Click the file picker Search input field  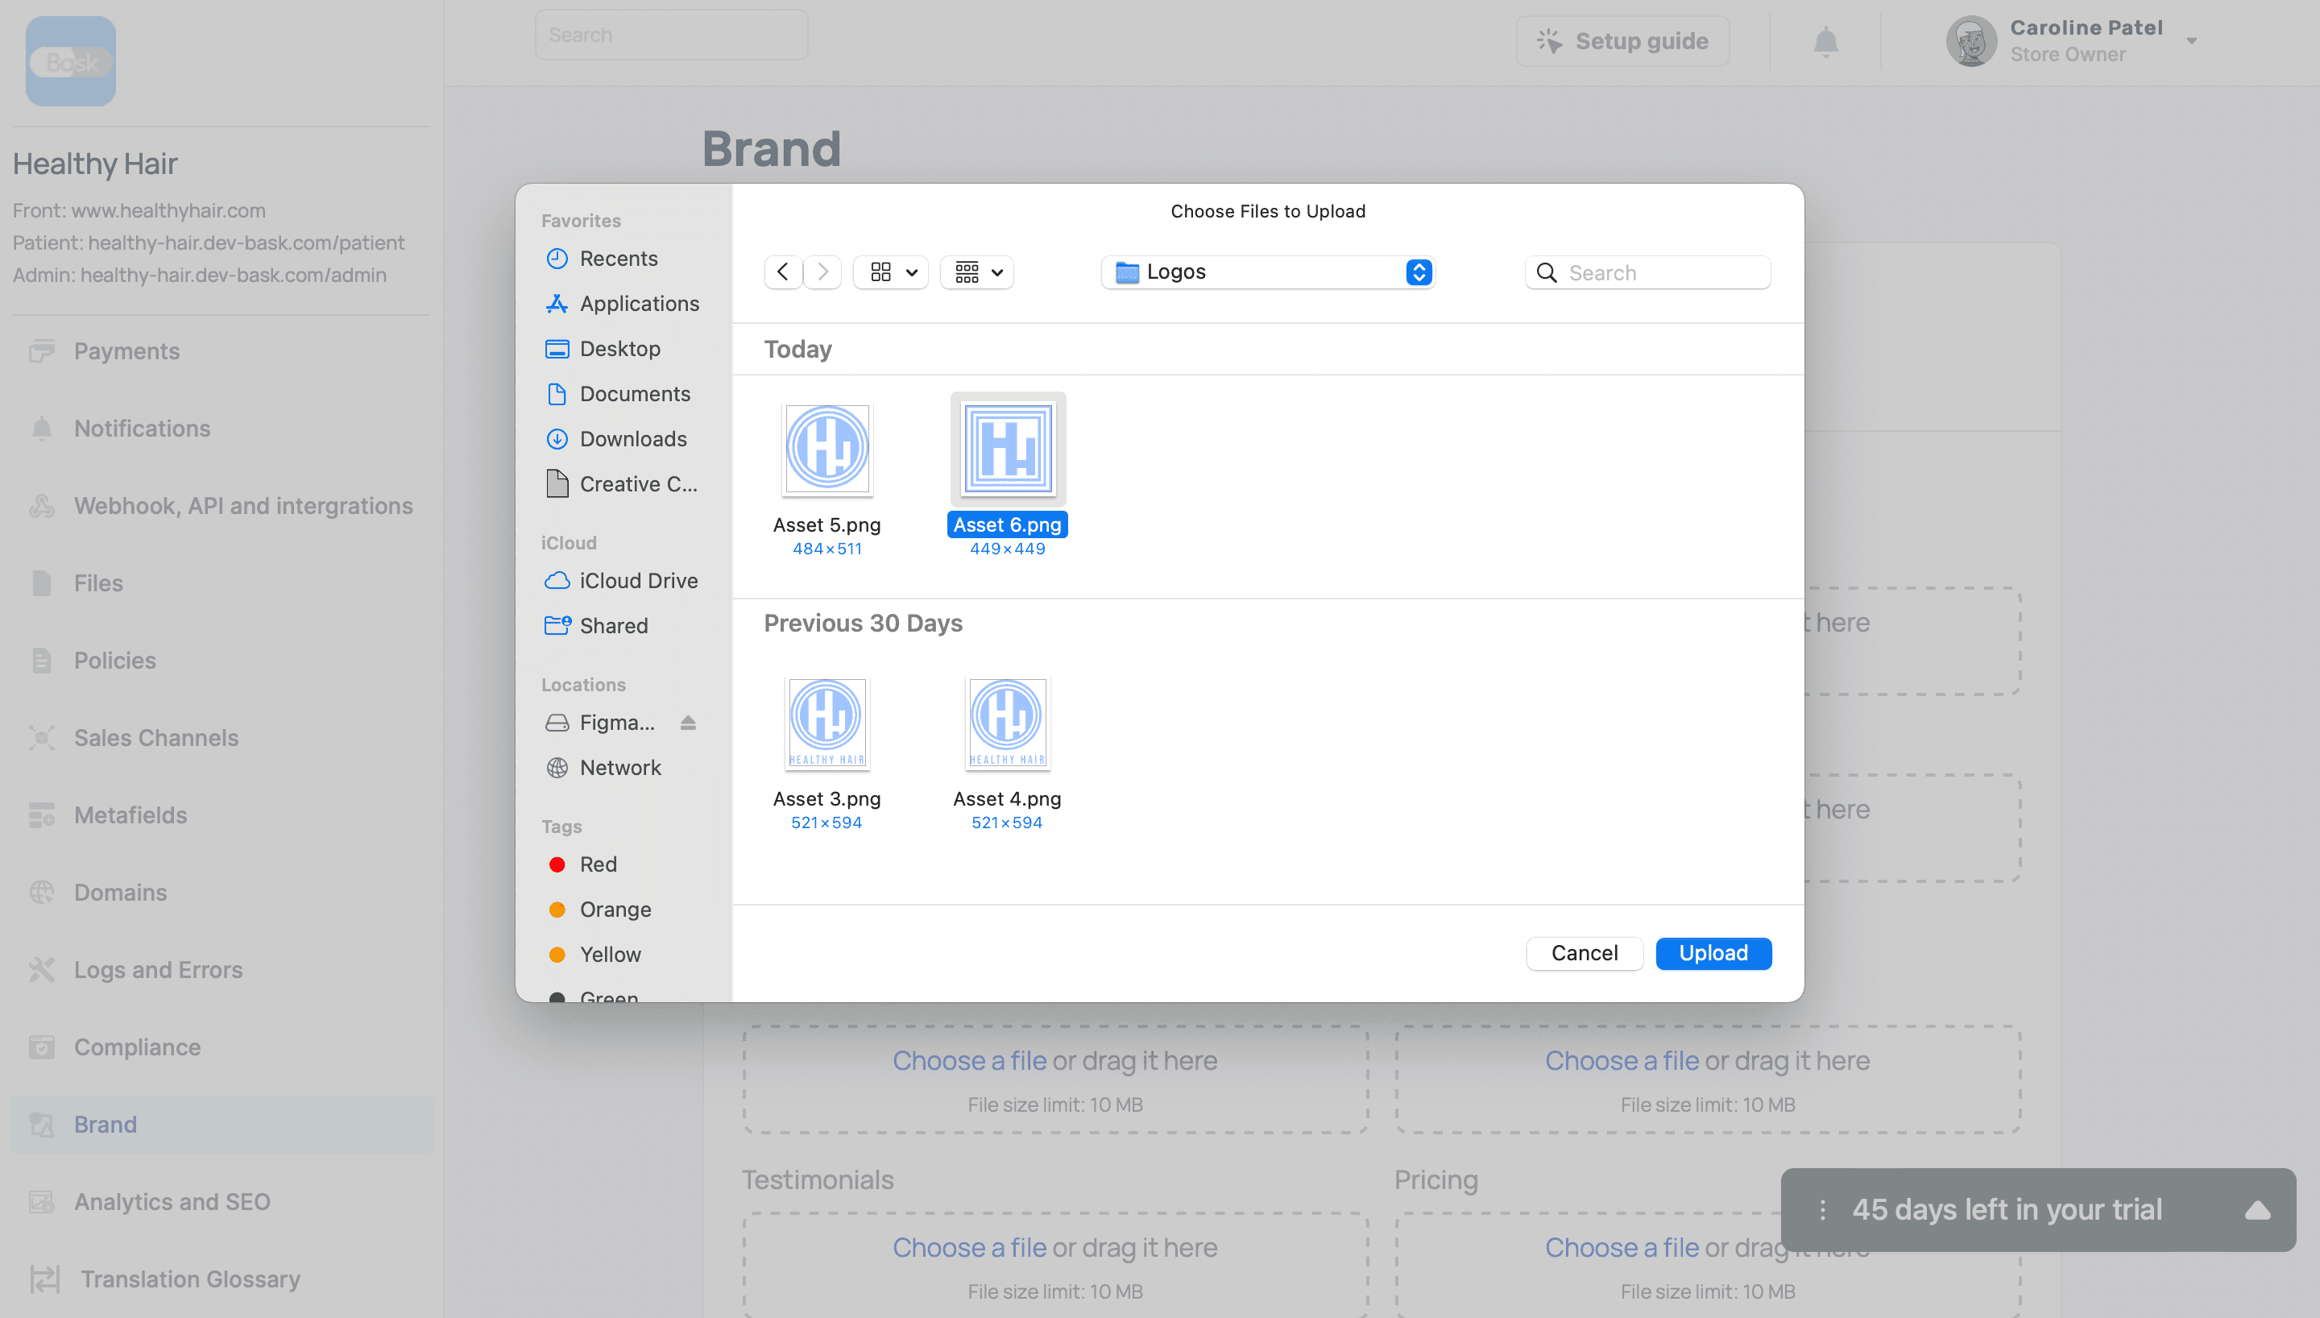tap(1647, 271)
